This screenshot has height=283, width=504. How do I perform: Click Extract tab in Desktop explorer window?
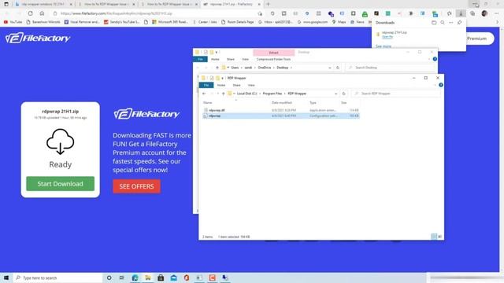[x=273, y=53]
